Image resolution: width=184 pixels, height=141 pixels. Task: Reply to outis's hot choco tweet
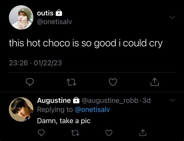pyautogui.click(x=30, y=82)
